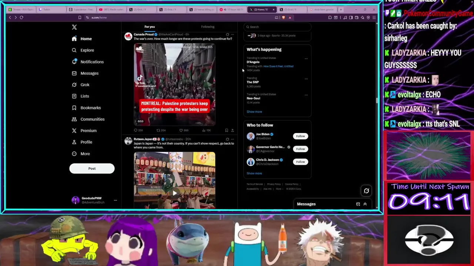Open the floating Grok button
This screenshot has height=266, width=474.
point(366,191)
